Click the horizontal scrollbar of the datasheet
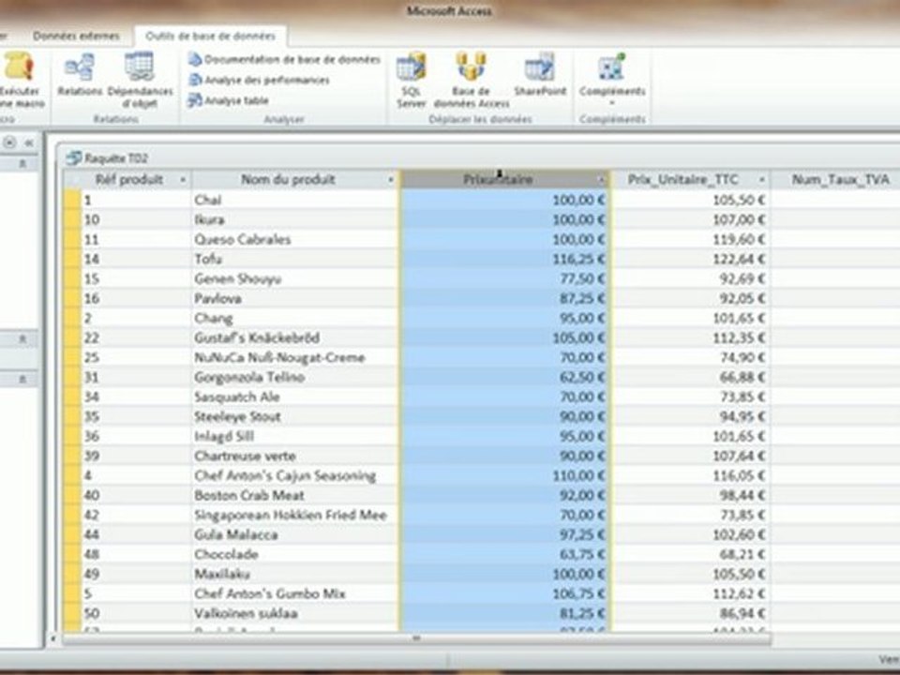 click(x=416, y=638)
